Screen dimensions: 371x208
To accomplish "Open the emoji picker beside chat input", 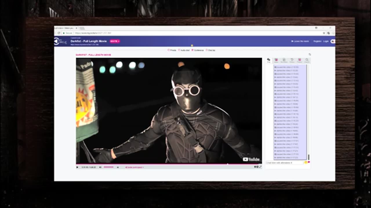I will coord(306,163).
